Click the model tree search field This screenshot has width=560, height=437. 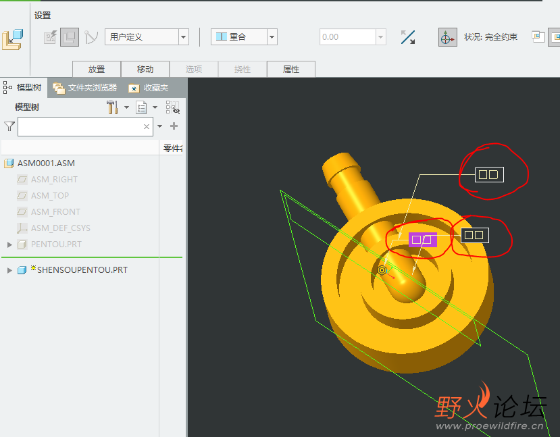point(85,126)
